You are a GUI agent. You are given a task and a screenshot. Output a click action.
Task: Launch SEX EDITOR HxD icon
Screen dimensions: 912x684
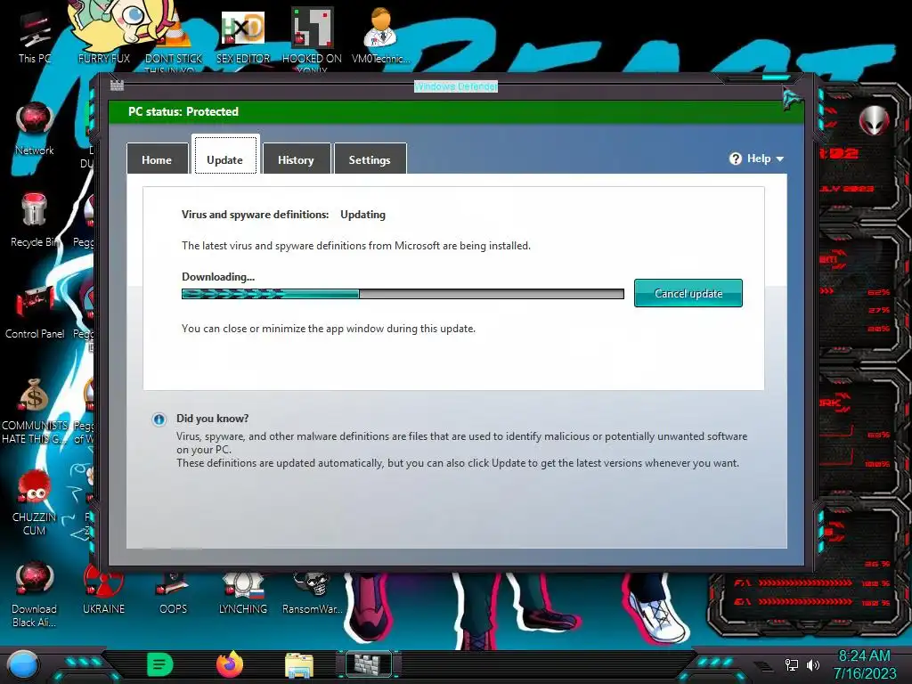coord(243,38)
